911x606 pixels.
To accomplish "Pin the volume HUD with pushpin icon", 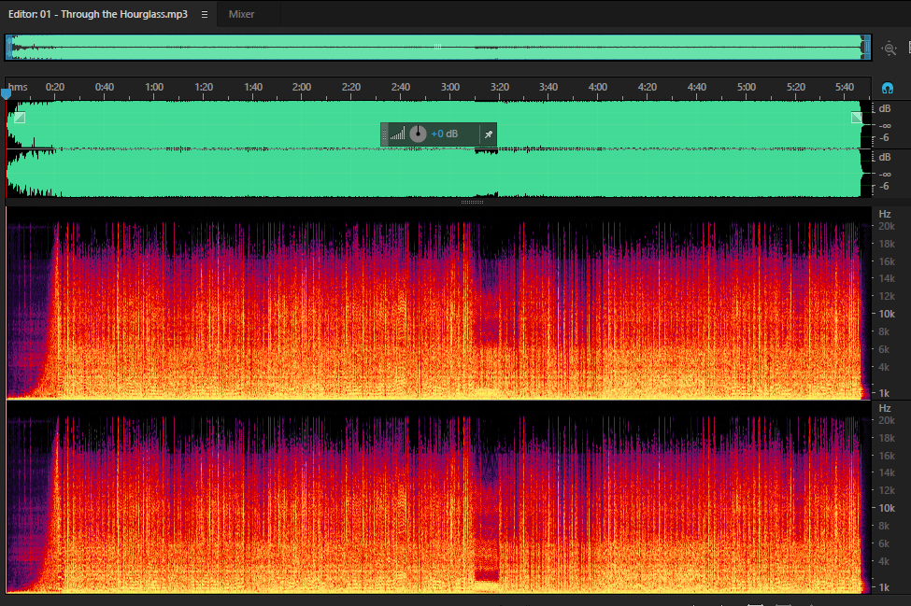I will point(489,134).
